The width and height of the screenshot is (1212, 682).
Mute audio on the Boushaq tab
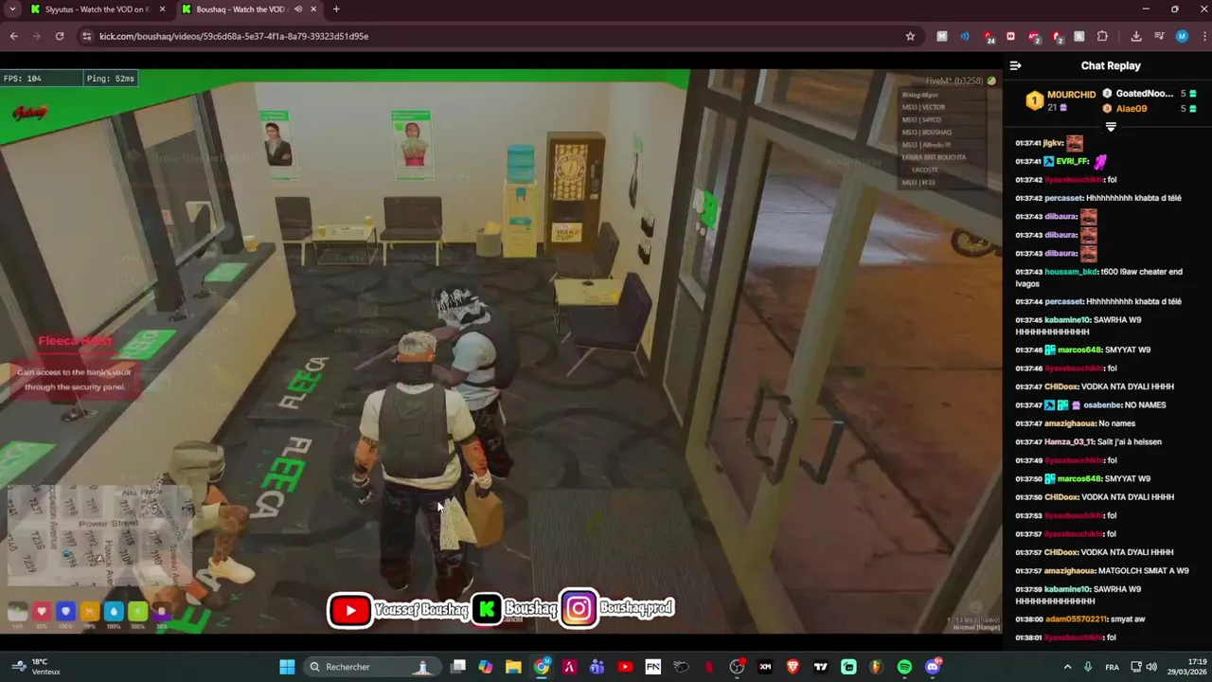point(297,9)
